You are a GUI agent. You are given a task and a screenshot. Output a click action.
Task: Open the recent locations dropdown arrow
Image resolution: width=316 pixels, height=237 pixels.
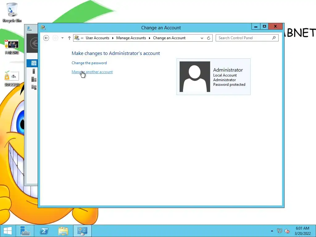point(62,38)
